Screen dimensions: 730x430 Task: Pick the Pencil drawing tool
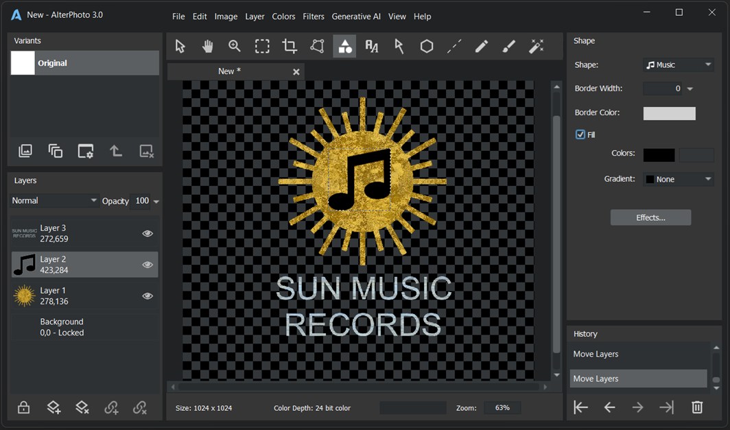[481, 46]
